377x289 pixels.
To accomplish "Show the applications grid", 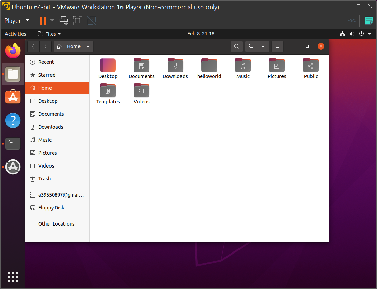I will click(x=13, y=277).
